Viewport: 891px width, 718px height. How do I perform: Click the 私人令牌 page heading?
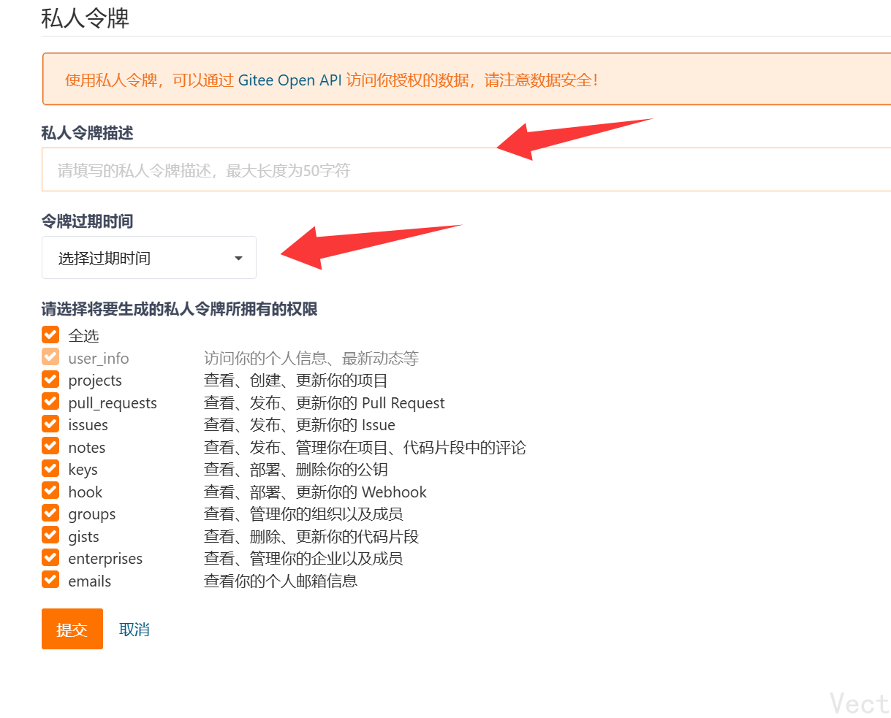click(86, 18)
